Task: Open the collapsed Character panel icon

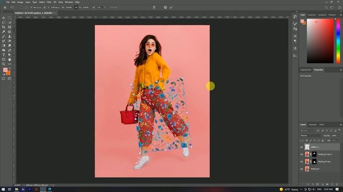Action: [295, 36]
